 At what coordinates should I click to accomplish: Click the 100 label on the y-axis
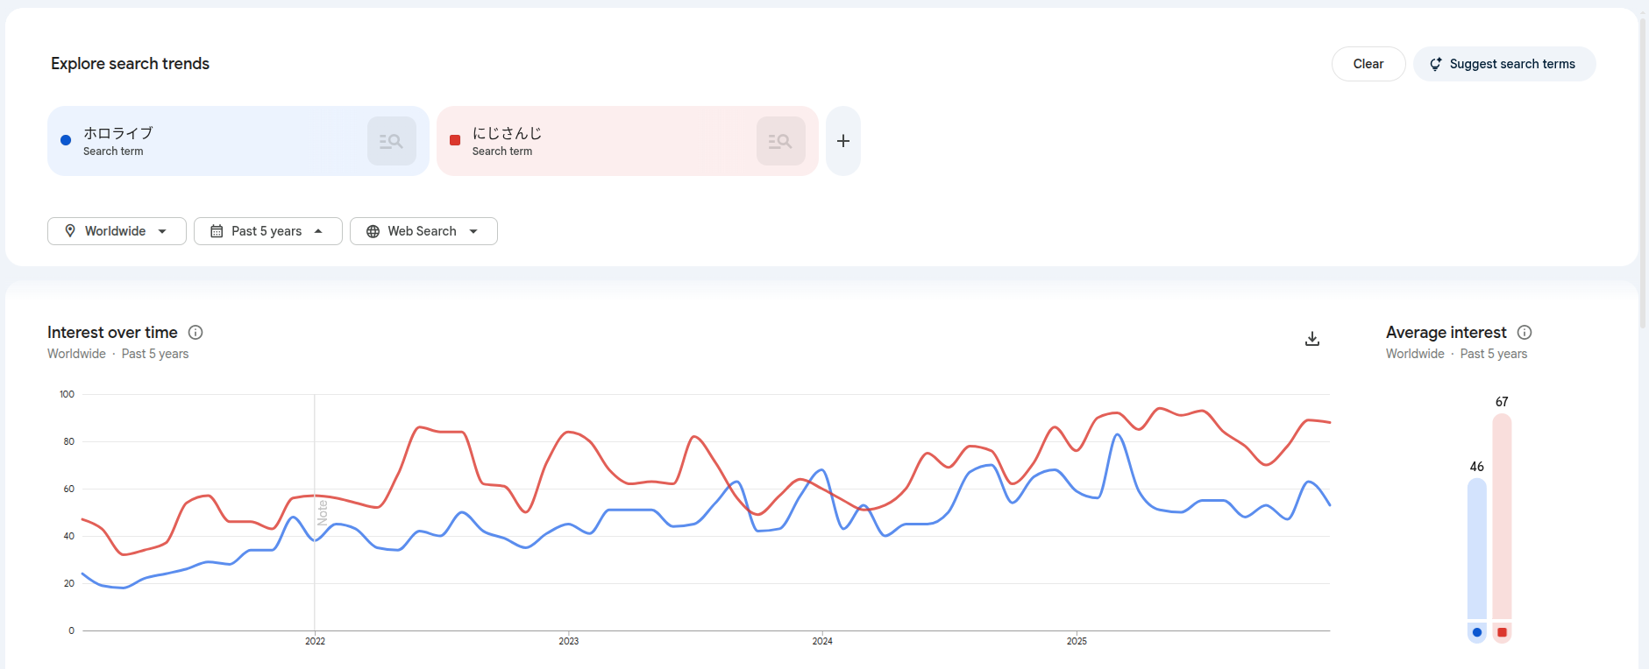coord(67,394)
